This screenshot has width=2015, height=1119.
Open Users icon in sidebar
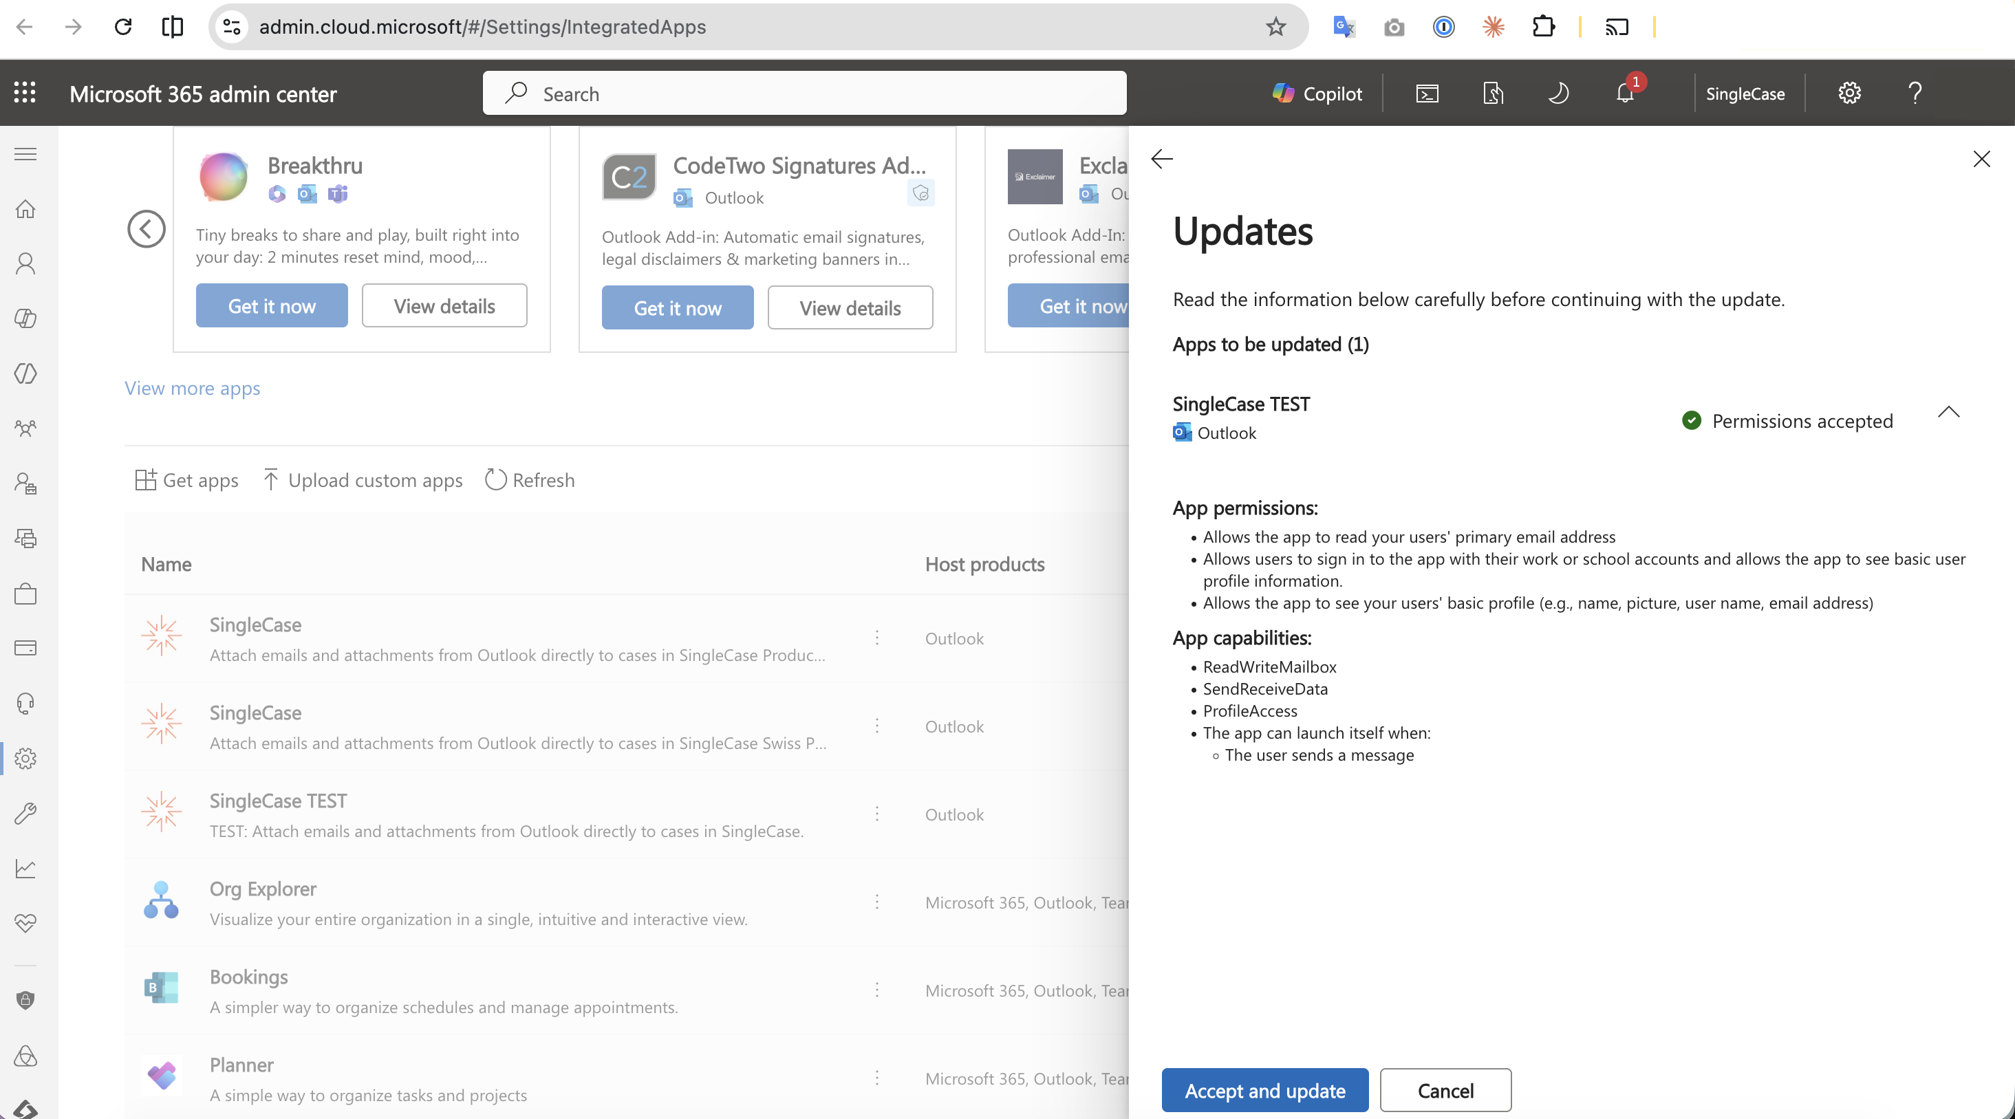coord(26,263)
